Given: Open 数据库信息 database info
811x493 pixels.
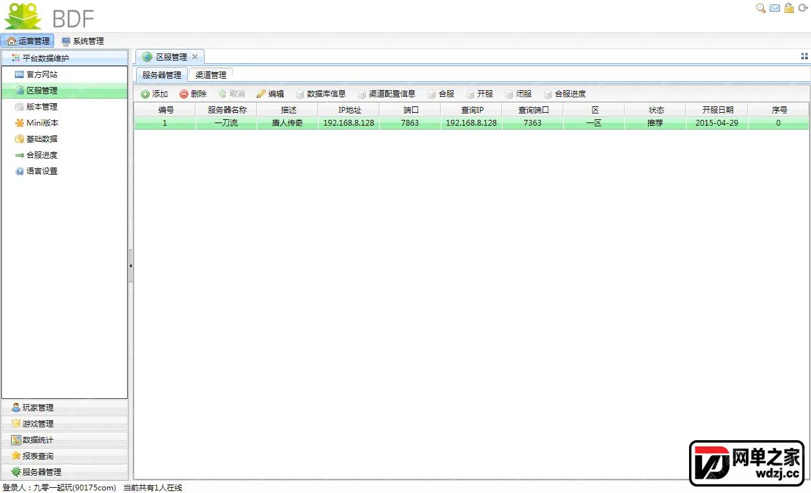Looking at the screenshot, I should point(321,94).
